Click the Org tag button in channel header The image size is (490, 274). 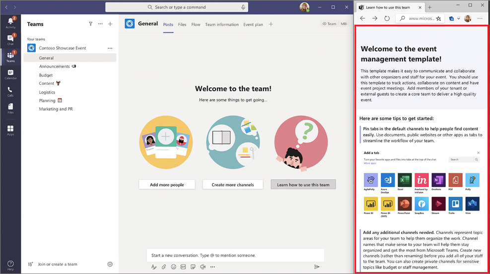click(x=344, y=24)
